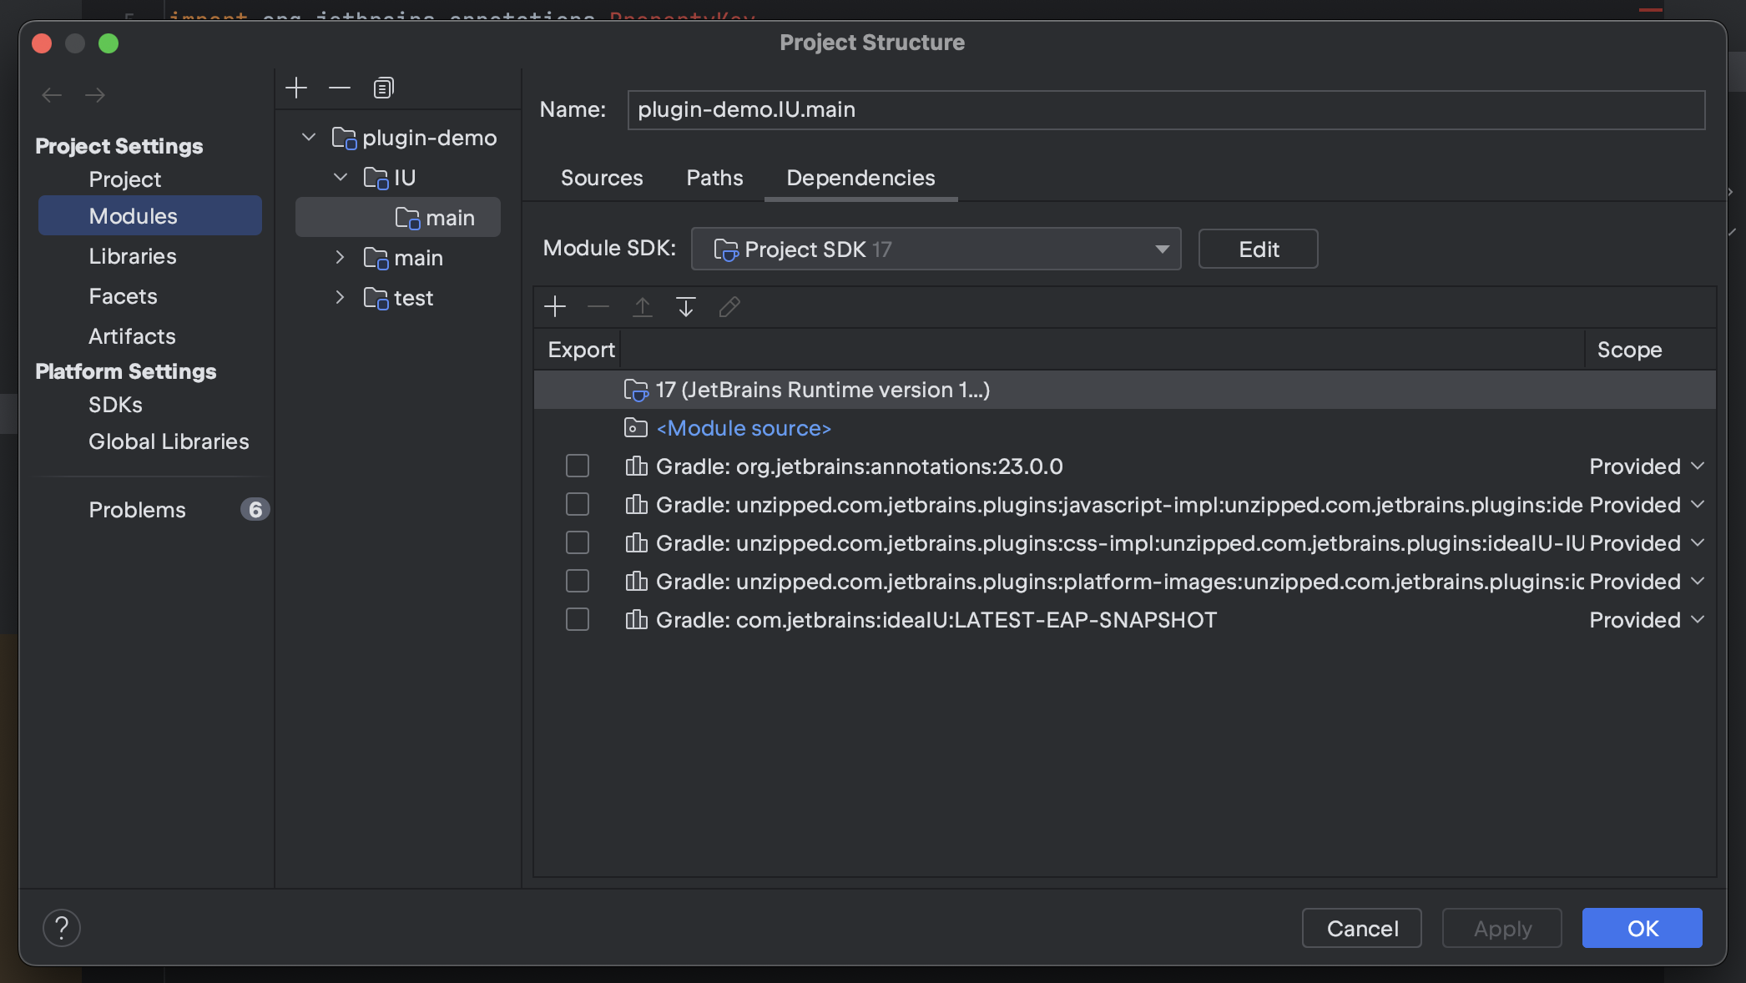Add a new dependency with the plus icon
Image resolution: width=1746 pixels, height=983 pixels.
[x=554, y=307]
